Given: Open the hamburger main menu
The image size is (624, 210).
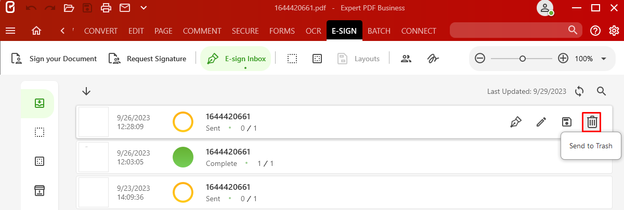Looking at the screenshot, I should pos(10,31).
